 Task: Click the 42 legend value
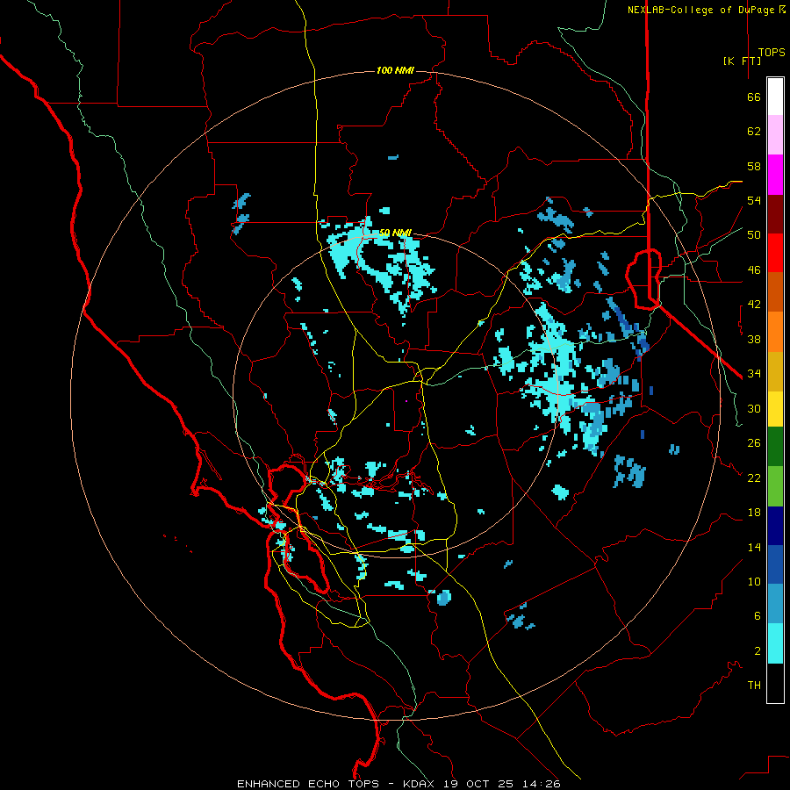(x=754, y=305)
